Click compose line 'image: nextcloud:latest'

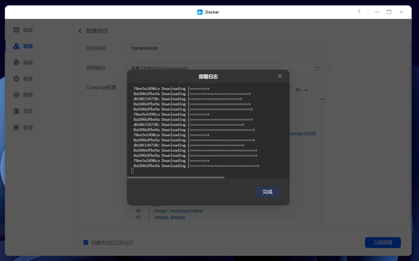(x=179, y=211)
